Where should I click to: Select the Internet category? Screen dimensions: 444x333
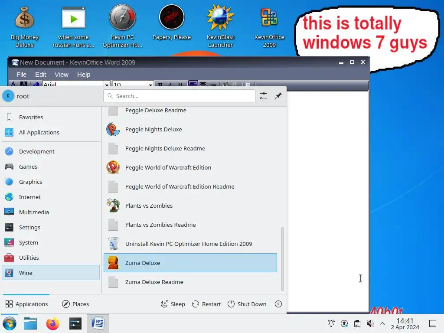pyautogui.click(x=51, y=197)
